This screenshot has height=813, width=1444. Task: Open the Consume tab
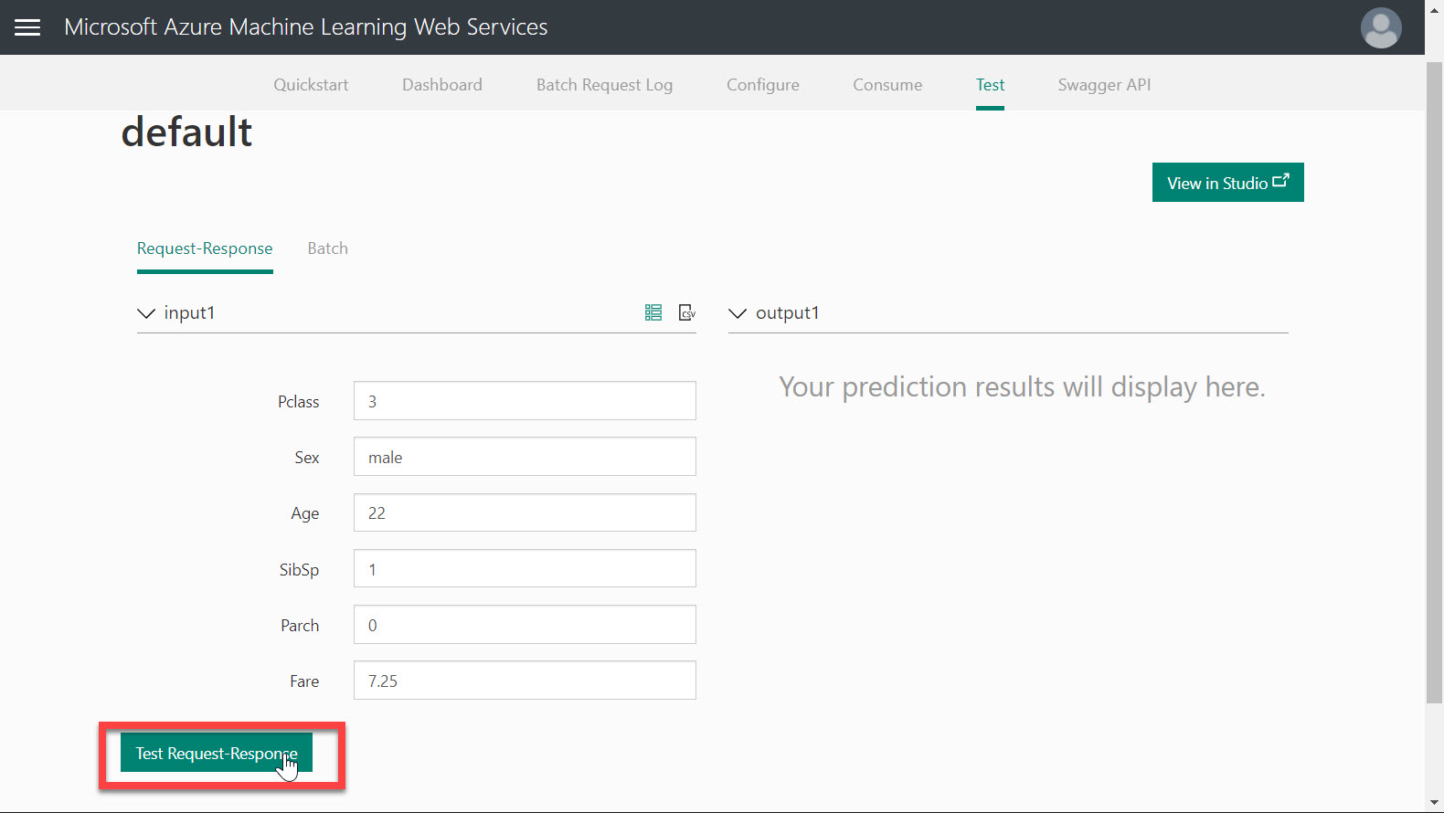click(887, 85)
